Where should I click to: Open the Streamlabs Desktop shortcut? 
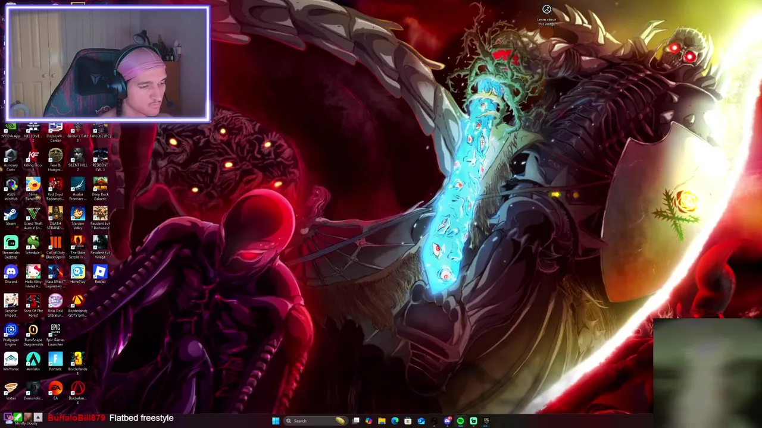pyautogui.click(x=11, y=247)
